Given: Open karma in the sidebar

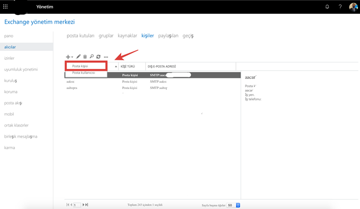Looking at the screenshot, I should [9, 148].
